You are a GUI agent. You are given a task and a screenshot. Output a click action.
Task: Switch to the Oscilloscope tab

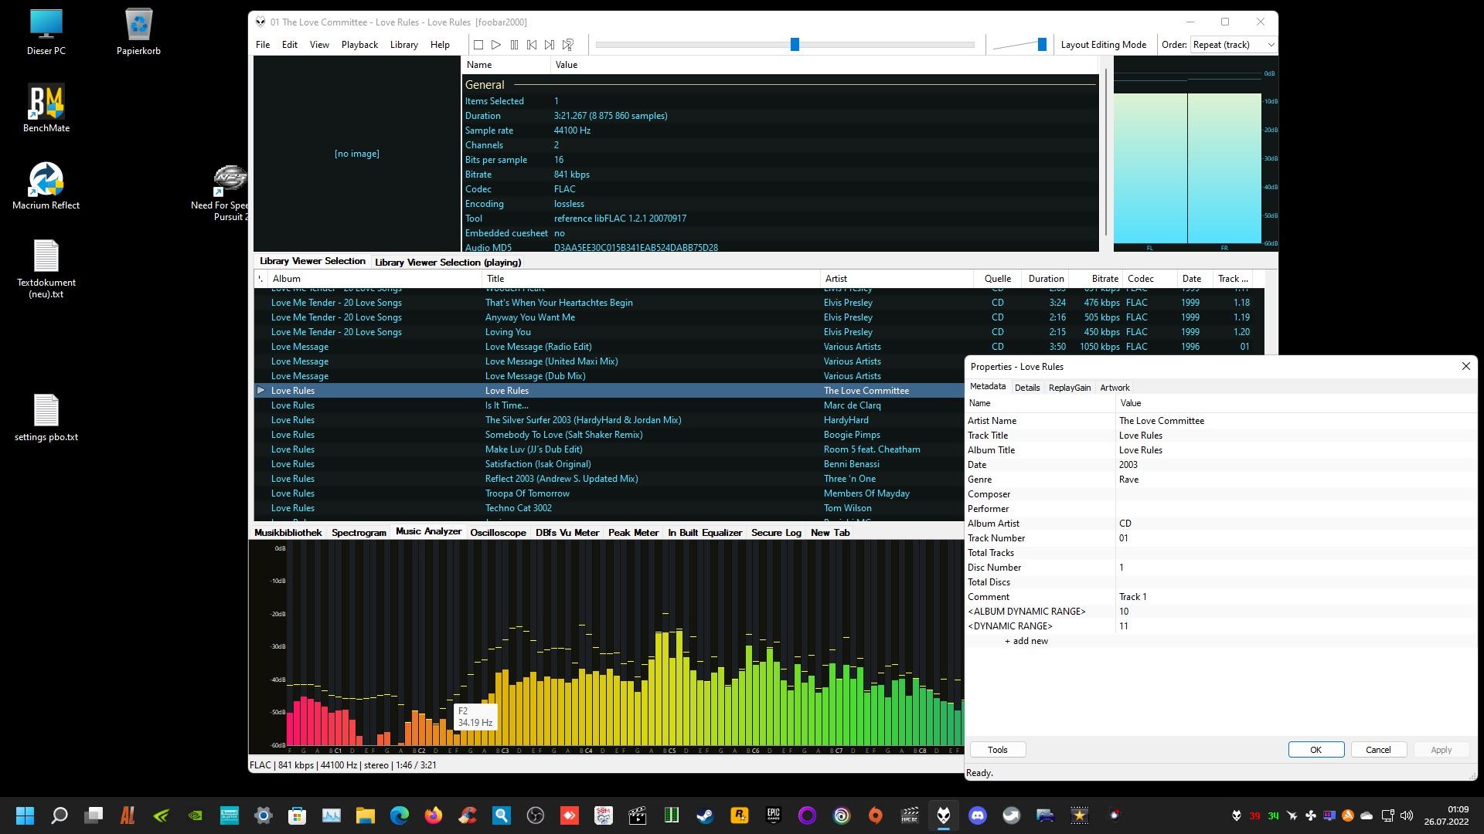(498, 533)
